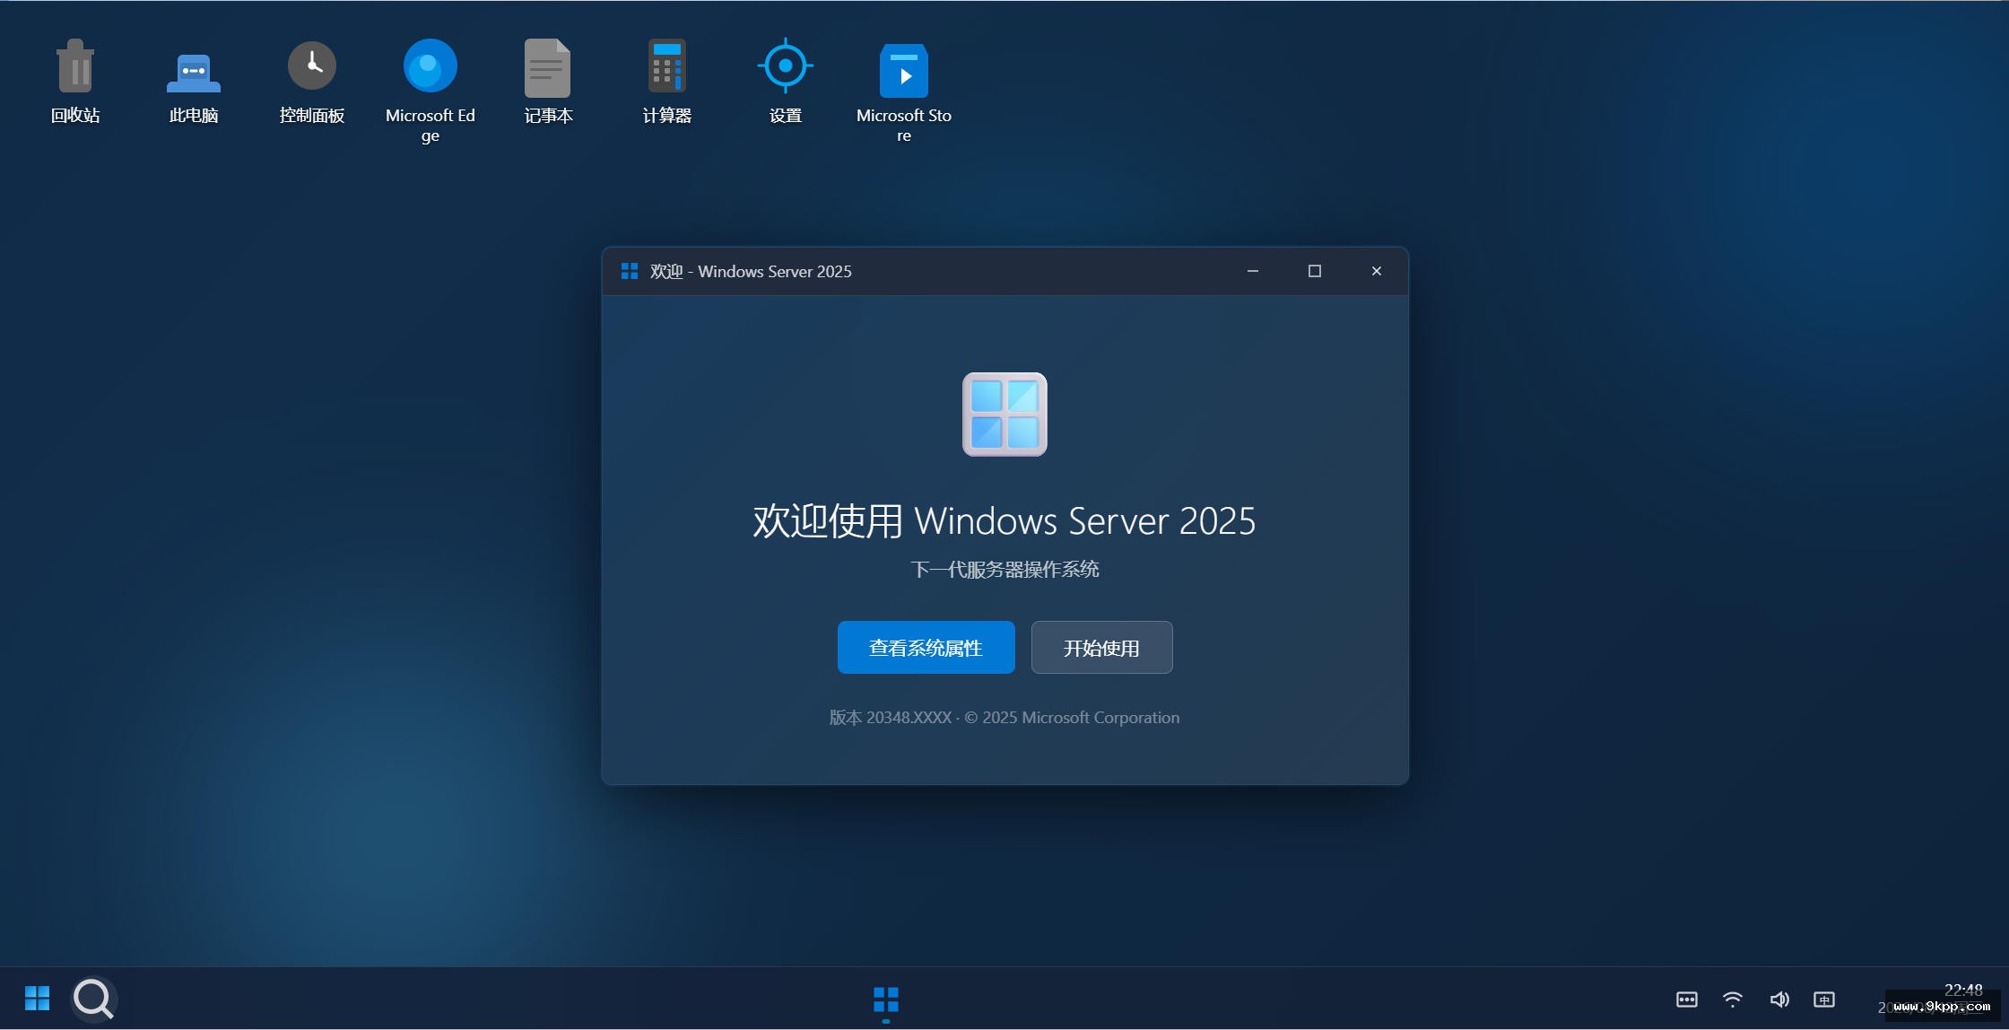Open the volume speaker tray icon
The image size is (2009, 1030).
tap(1779, 999)
